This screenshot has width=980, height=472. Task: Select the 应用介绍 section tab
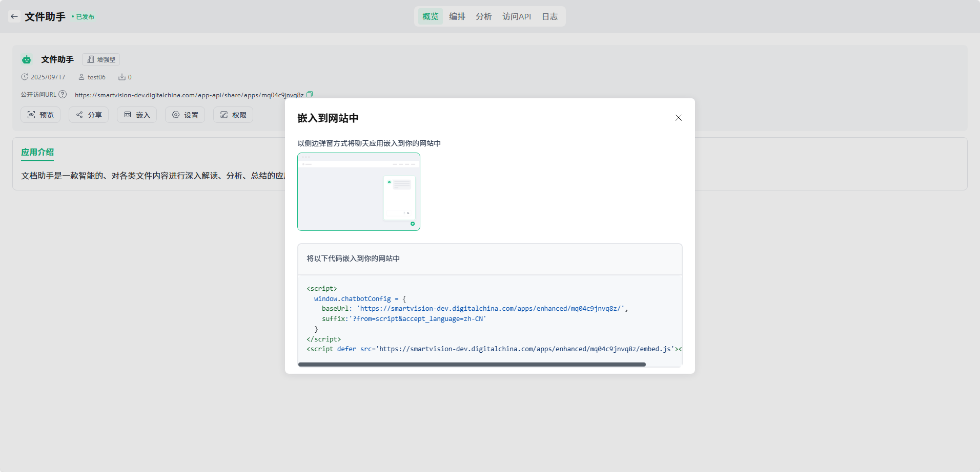[37, 152]
